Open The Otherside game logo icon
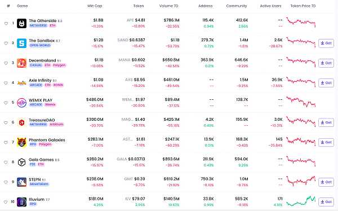Viewport: 338px width, 211px height. click(x=22, y=23)
